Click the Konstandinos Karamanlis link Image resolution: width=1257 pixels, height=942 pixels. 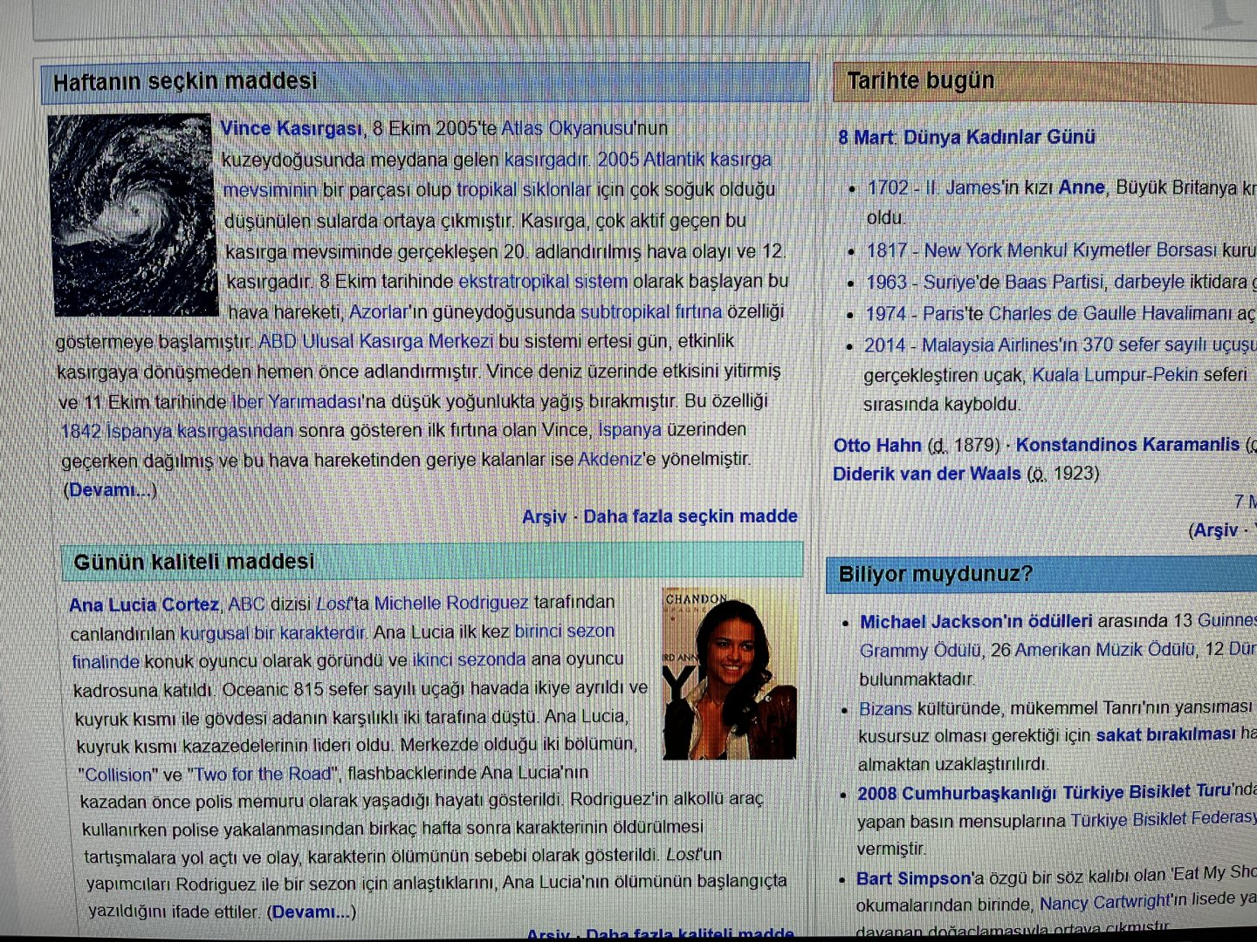tap(1128, 444)
